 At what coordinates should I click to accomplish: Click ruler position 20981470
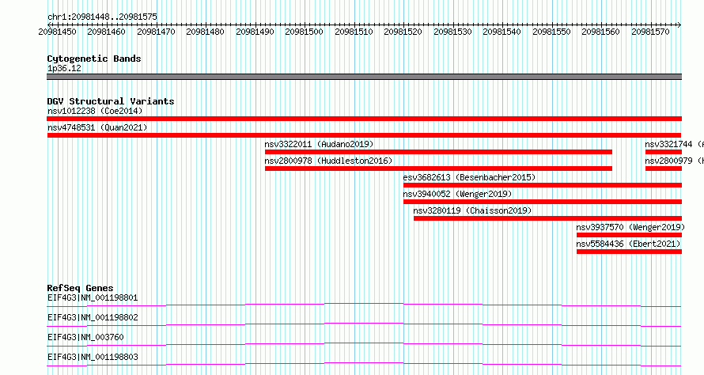[156, 32]
